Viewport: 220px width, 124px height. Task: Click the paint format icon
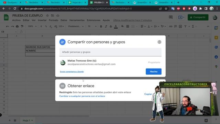(22, 26)
